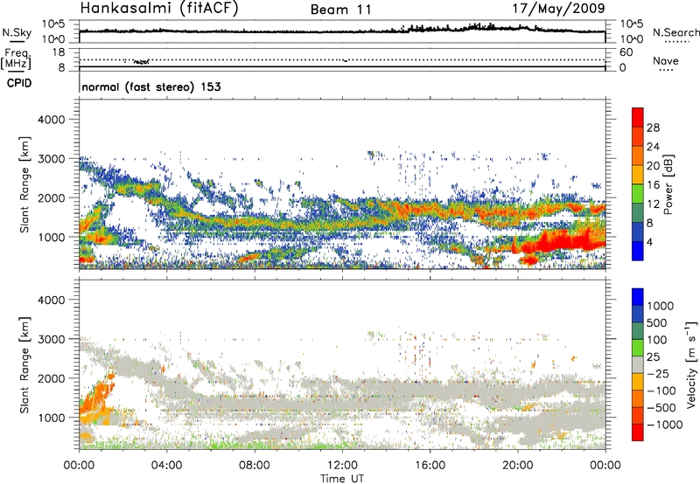
Task: Pick the red bottom segment of the velocity colorbar
Action: (x=638, y=432)
